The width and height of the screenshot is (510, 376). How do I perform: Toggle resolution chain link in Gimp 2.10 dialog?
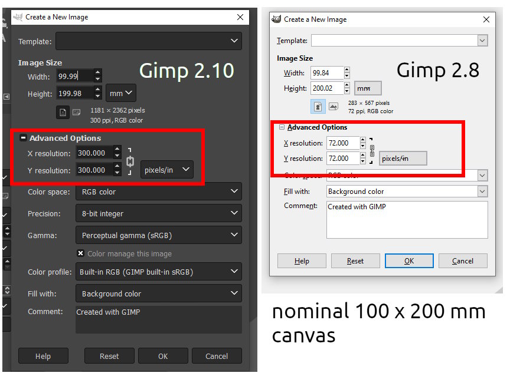tap(130, 161)
